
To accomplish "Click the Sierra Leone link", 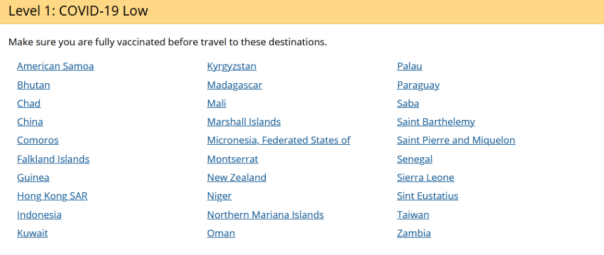I will coord(426,178).
